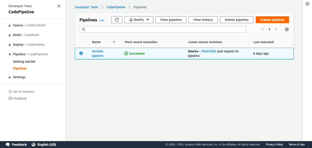The height and width of the screenshot is (148, 312).
Task: Open table preferences gear icon
Action: pos(287,29)
